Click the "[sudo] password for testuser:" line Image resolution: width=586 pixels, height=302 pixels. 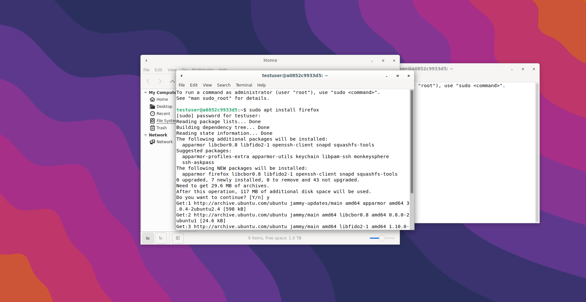click(x=218, y=116)
